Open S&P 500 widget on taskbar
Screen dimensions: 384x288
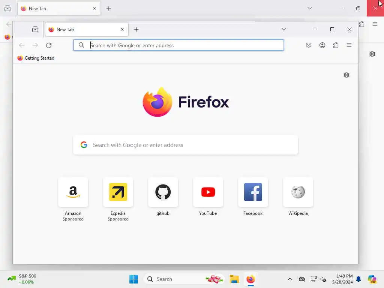click(22, 279)
